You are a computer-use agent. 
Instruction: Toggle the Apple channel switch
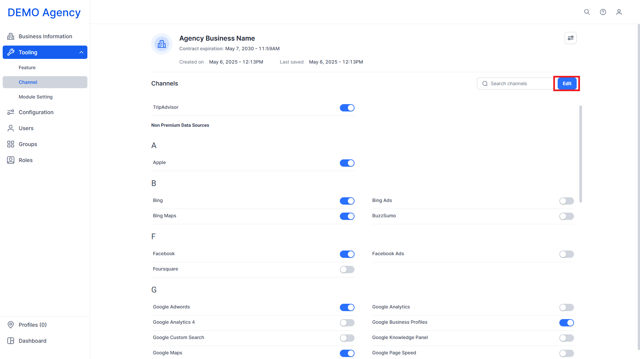(347, 163)
